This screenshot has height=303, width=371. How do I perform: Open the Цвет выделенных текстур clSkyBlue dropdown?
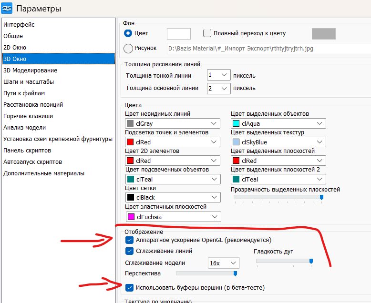[x=278, y=142]
